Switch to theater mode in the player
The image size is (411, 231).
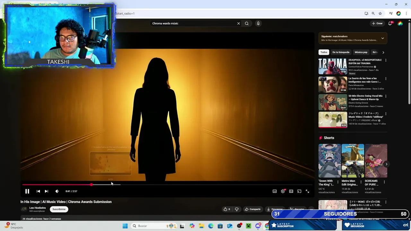pos(291,191)
